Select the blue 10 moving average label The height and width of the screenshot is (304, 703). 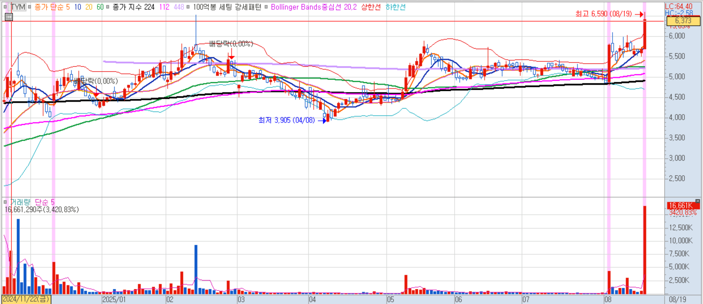point(77,7)
